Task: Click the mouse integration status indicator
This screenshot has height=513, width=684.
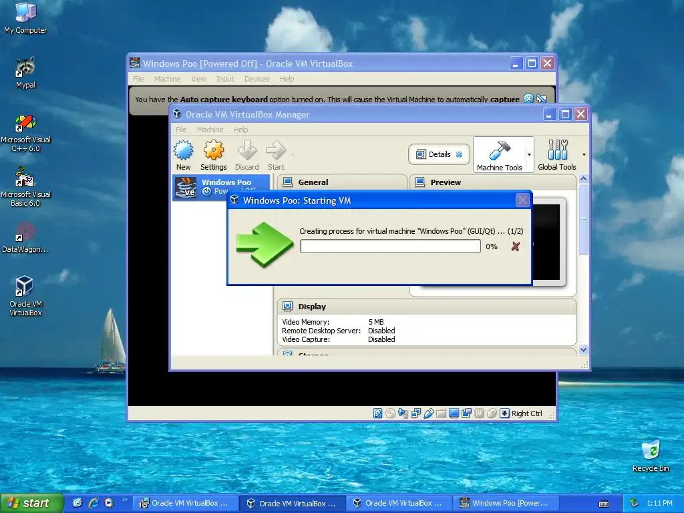Action: tap(492, 413)
